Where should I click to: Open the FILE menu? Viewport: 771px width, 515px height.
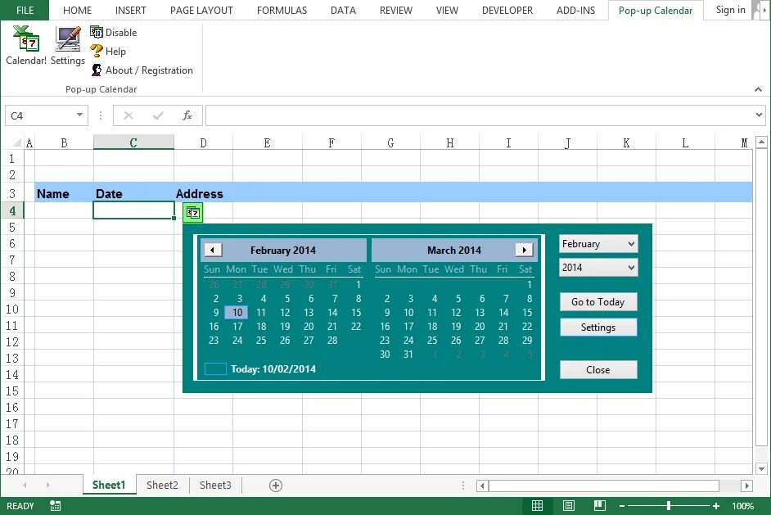tap(25, 11)
